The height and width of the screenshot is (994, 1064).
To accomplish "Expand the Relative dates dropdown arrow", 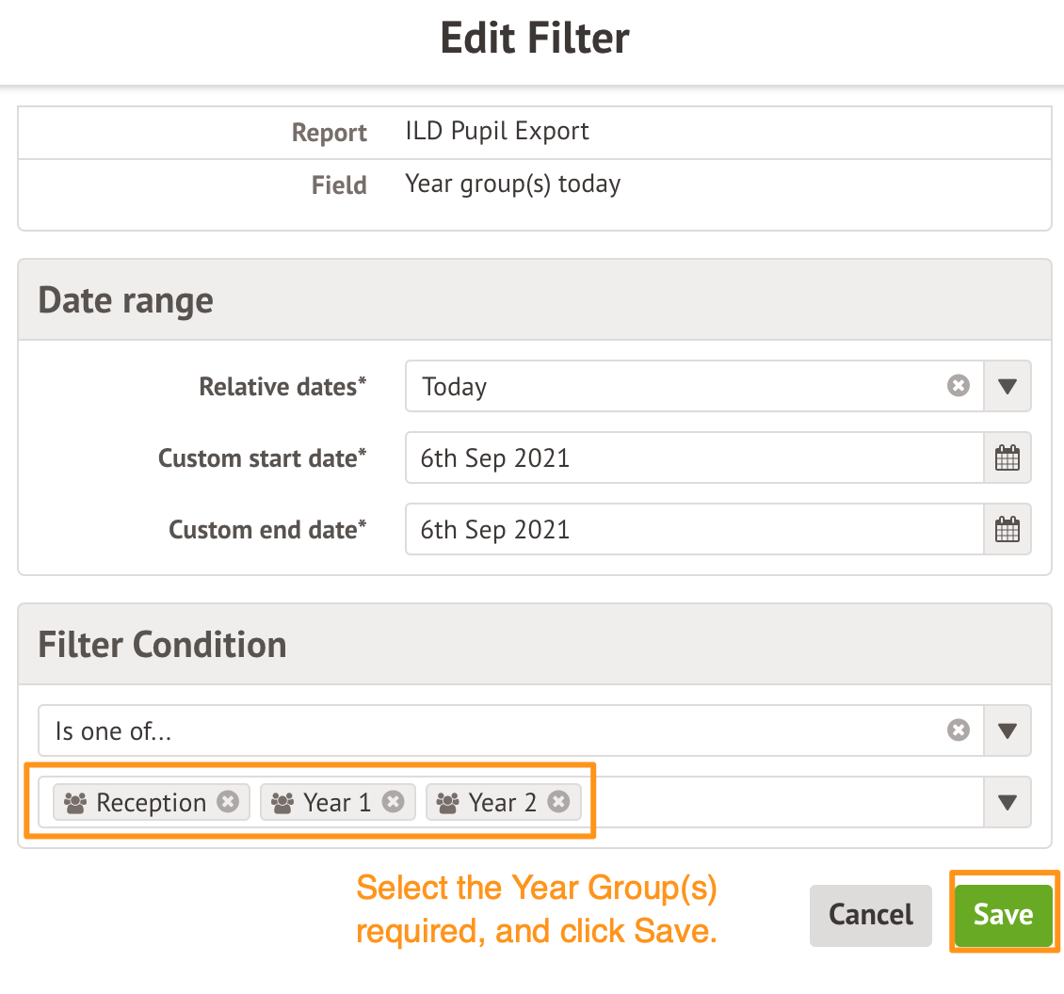I will (x=1008, y=387).
